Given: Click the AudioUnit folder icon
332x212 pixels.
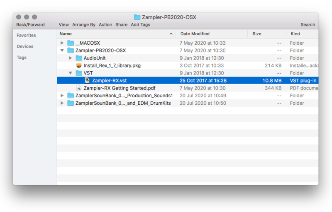Looking at the screenshot, I should tap(79, 58).
